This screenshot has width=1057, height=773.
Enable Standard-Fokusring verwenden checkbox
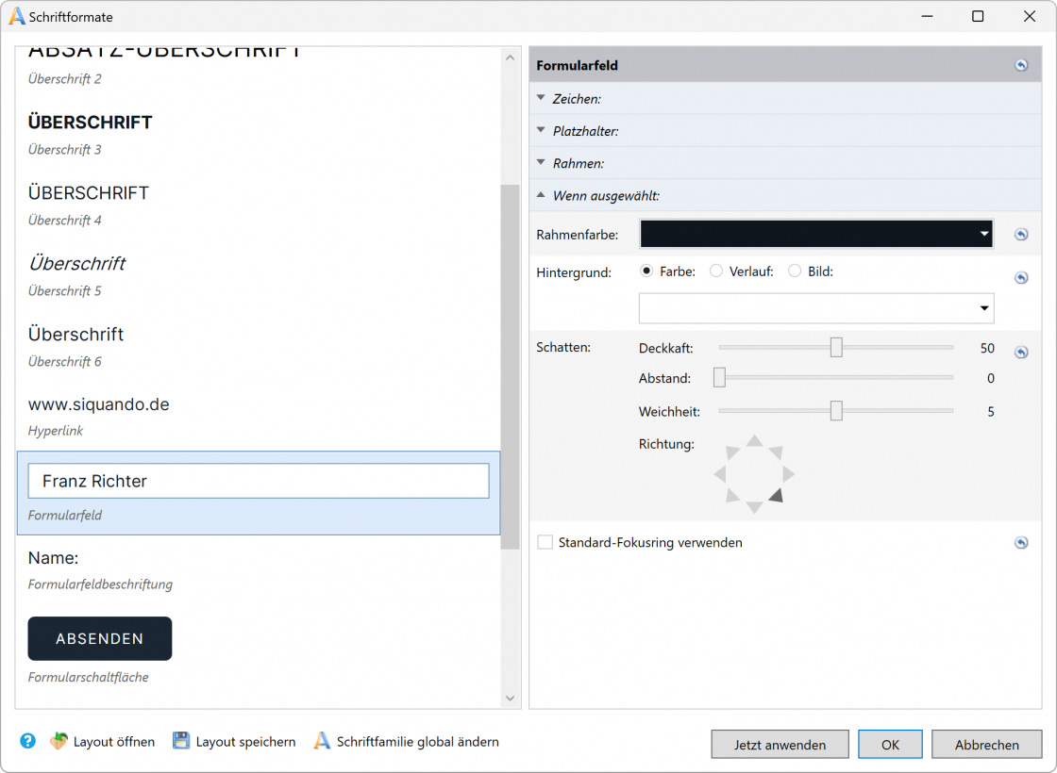pyautogui.click(x=545, y=543)
